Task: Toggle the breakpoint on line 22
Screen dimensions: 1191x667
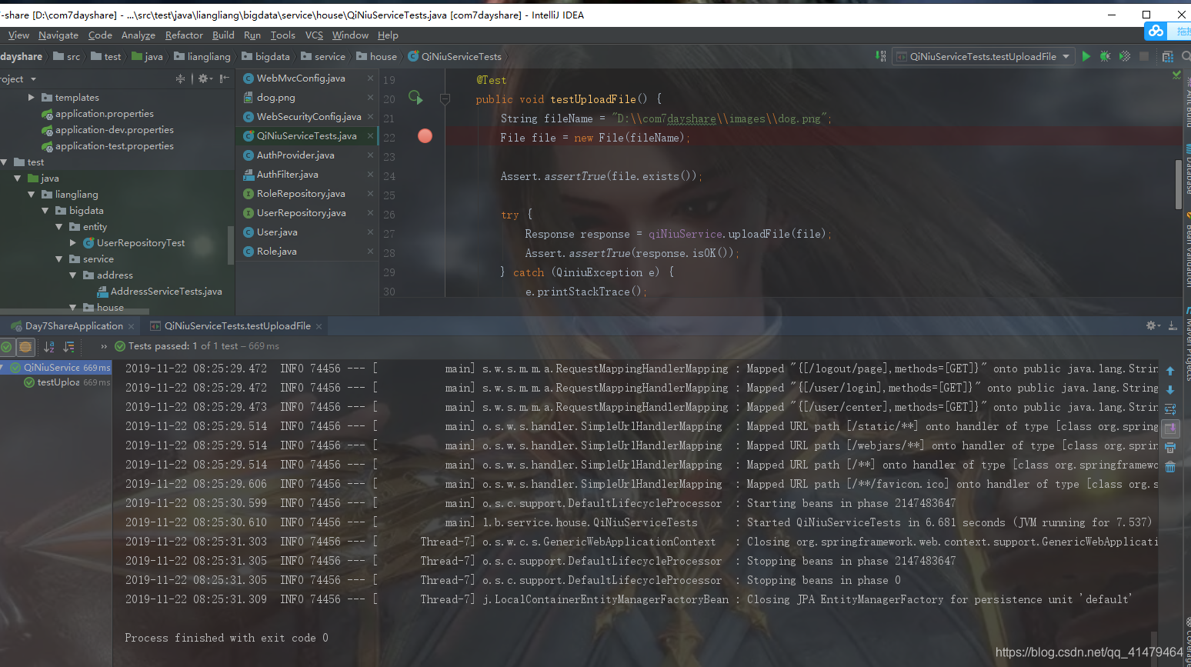Action: 424,136
